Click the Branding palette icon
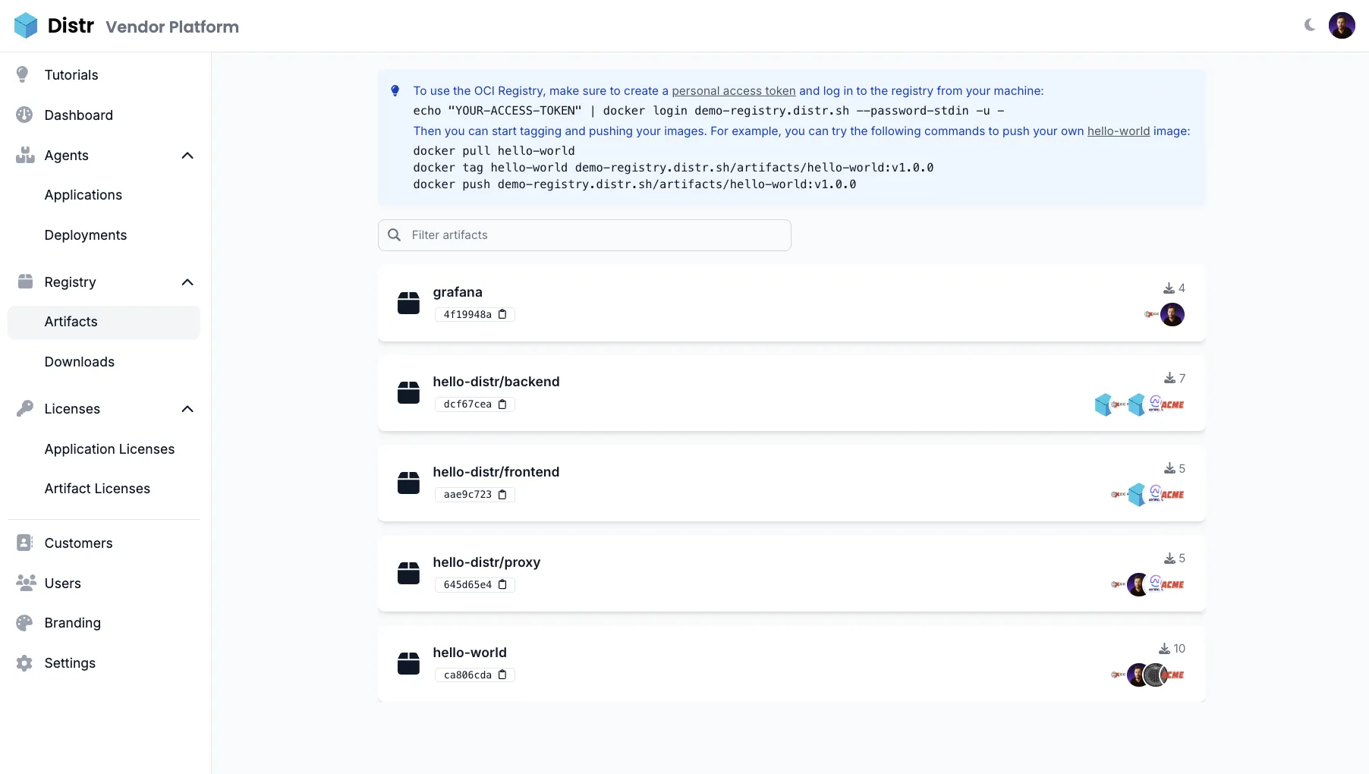The width and height of the screenshot is (1369, 774). [24, 623]
